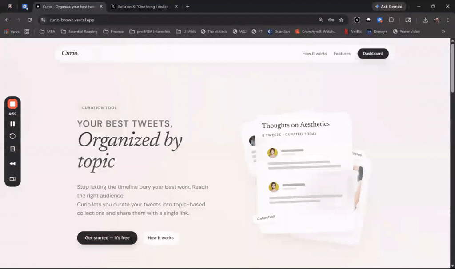The width and height of the screenshot is (455, 269).
Task: Expand hidden bookmarks with the chevron
Action: tap(443, 32)
